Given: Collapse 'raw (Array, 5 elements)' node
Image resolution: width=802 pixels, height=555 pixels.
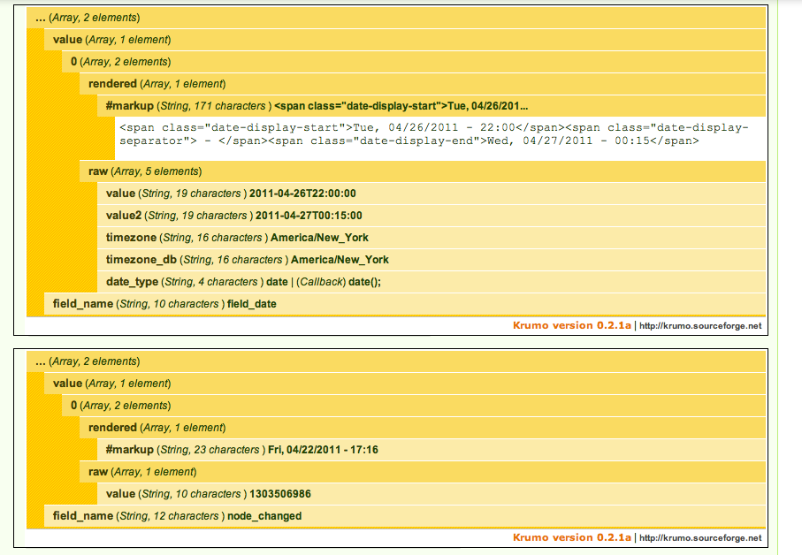Looking at the screenshot, I should pyautogui.click(x=423, y=171).
